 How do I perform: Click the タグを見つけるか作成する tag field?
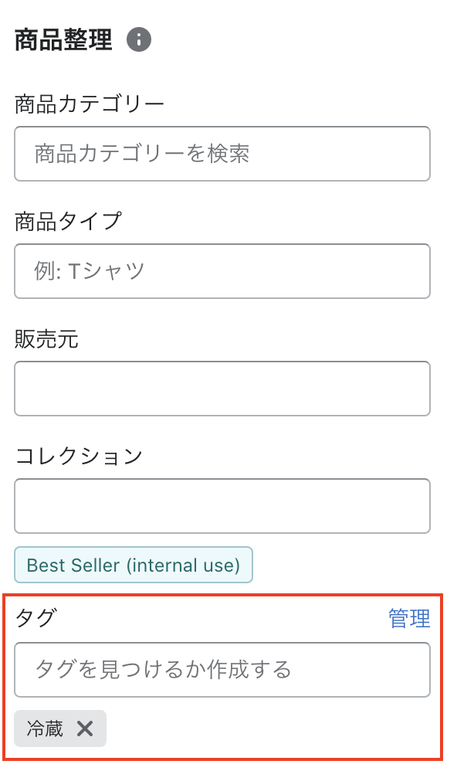(222, 670)
